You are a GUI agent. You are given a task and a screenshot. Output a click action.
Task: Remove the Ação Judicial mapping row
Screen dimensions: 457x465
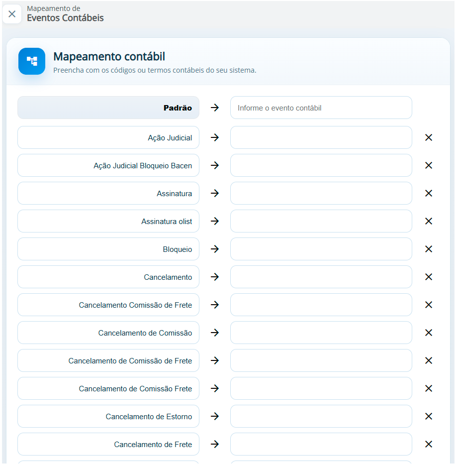[429, 137]
